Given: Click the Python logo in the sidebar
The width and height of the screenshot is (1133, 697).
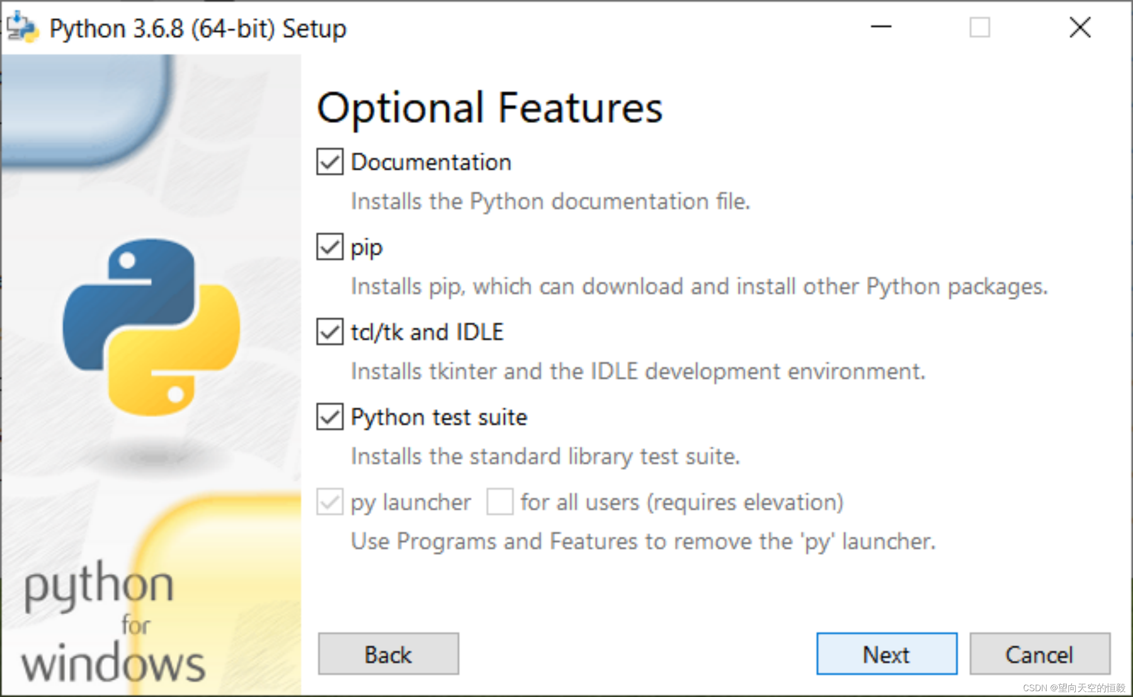Looking at the screenshot, I should (x=151, y=327).
